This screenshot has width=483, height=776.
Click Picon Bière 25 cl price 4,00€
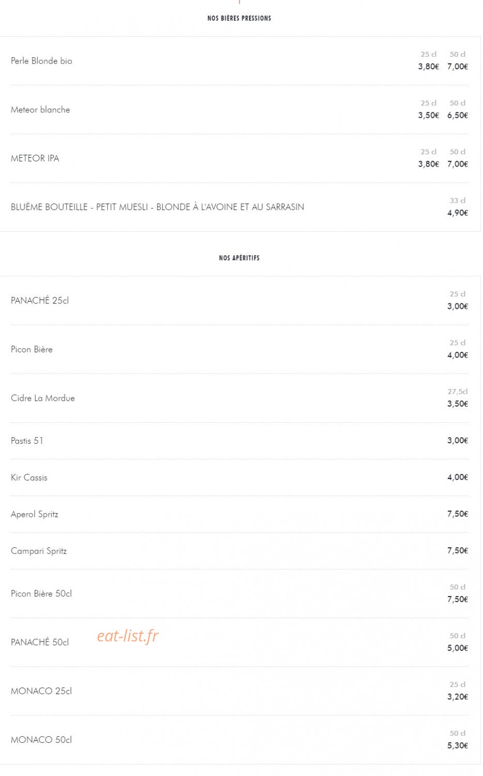coord(458,355)
